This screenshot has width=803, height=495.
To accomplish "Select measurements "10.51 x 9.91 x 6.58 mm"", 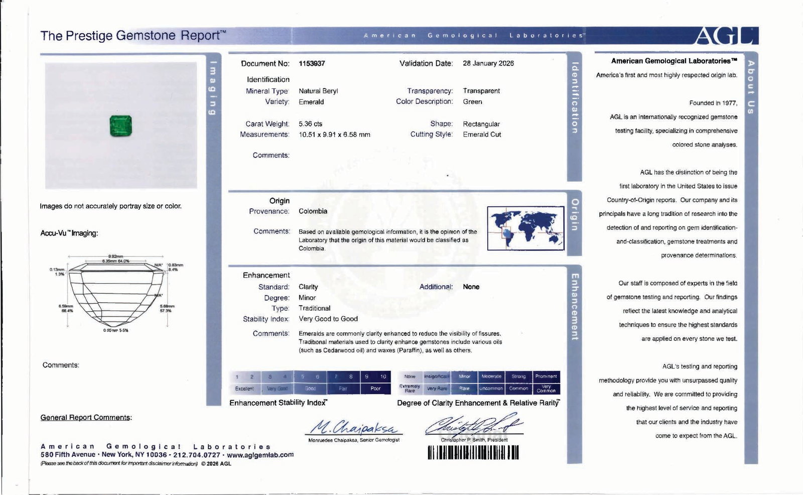I will pyautogui.click(x=334, y=135).
